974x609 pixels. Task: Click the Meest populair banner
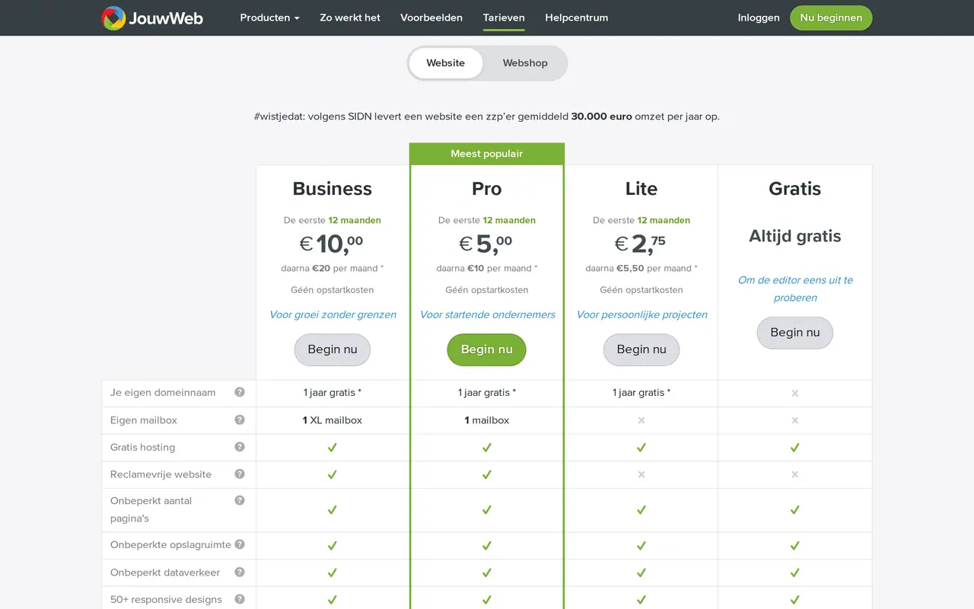(x=487, y=154)
